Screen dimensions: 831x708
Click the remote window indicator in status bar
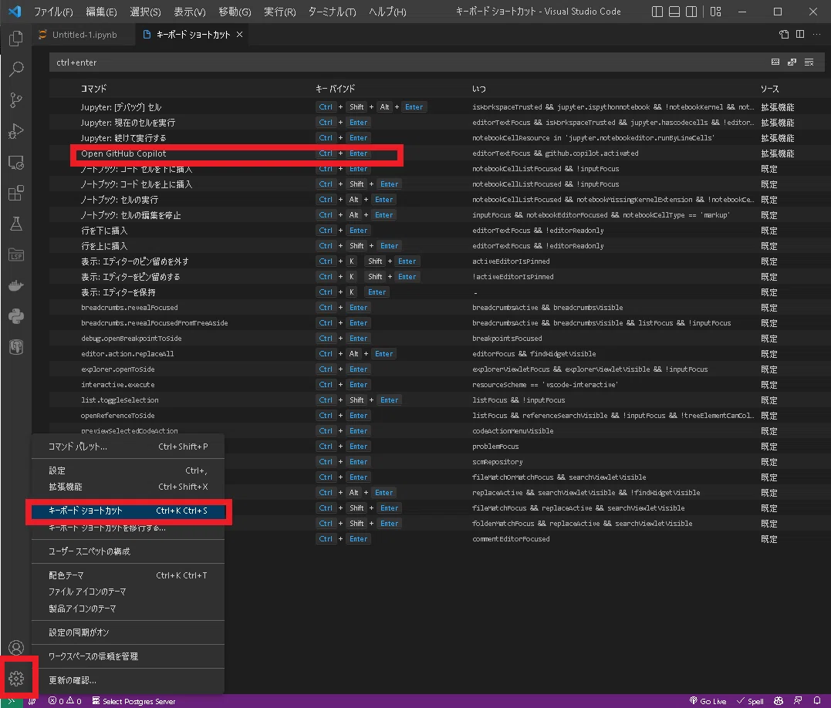(11, 700)
